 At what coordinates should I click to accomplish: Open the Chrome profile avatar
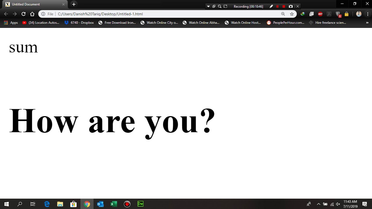pyautogui.click(x=359, y=14)
